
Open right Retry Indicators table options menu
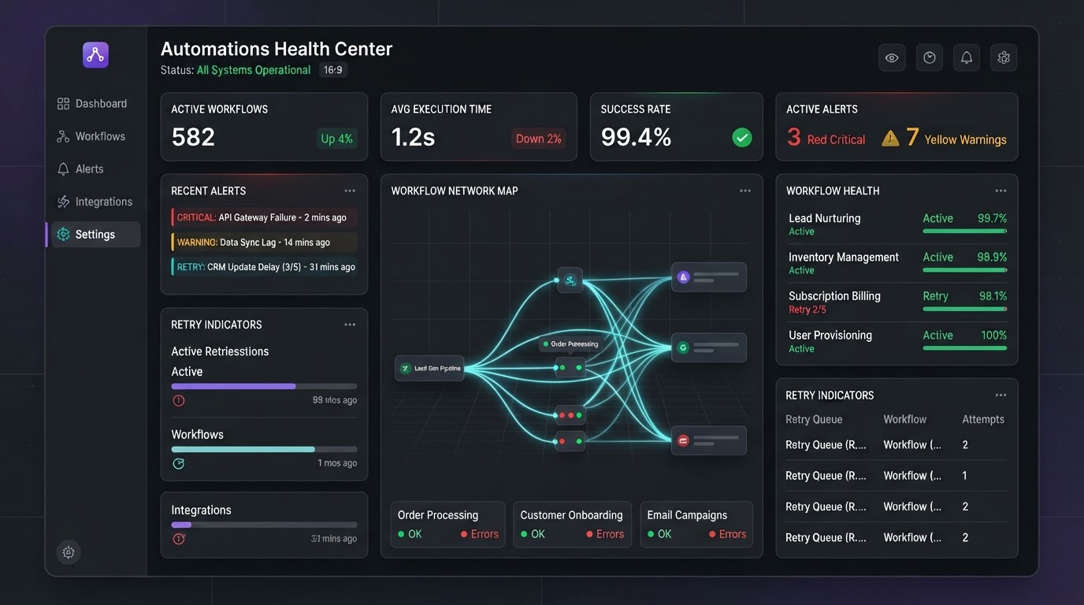coord(1000,395)
